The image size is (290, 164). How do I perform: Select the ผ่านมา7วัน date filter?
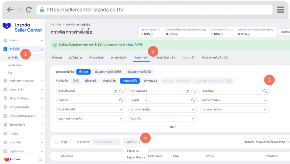click(109, 81)
